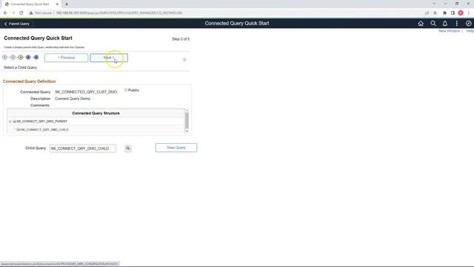This screenshot has width=474, height=267.
Task: Collapse the SK_CONNECT_QRY_DMO_PARENT tree node
Action: click(x=10, y=122)
